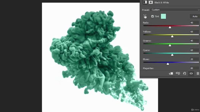Open the Preset Custom dropdown
The width and height of the screenshot is (200, 112).
tap(175, 10)
